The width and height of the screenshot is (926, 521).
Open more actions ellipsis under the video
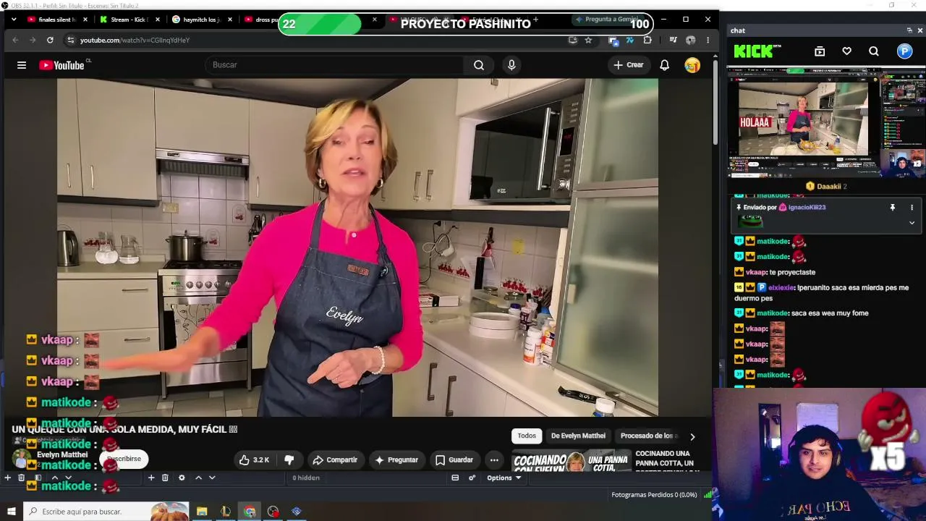(x=494, y=459)
